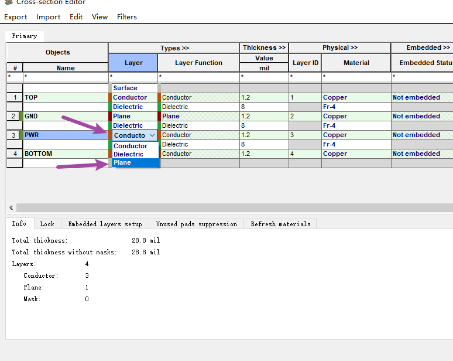The image size is (453, 361).
Task: Select row number 2 header
Action: click(13, 116)
